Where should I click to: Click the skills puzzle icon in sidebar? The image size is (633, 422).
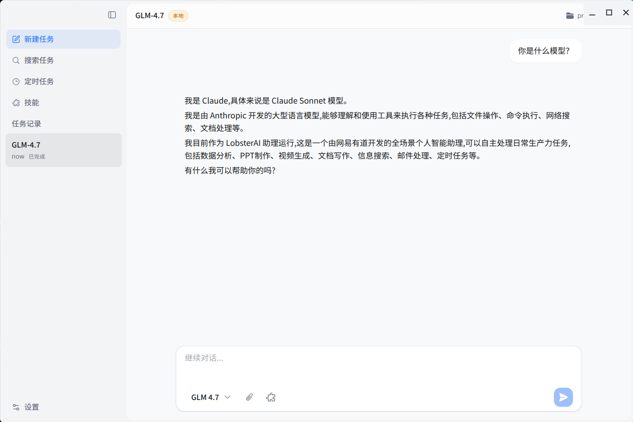pyautogui.click(x=16, y=103)
